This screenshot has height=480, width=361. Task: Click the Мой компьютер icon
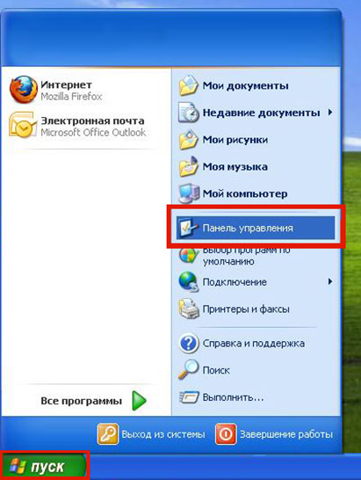[x=189, y=193]
